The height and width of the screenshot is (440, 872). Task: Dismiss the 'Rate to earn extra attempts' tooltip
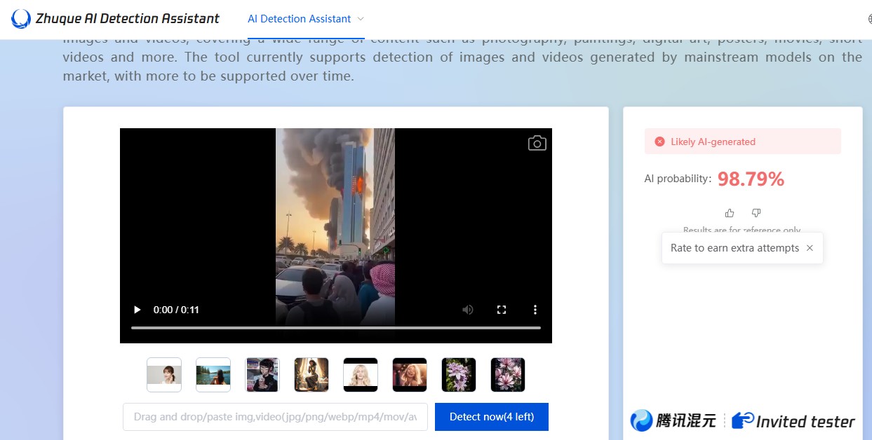pos(810,248)
